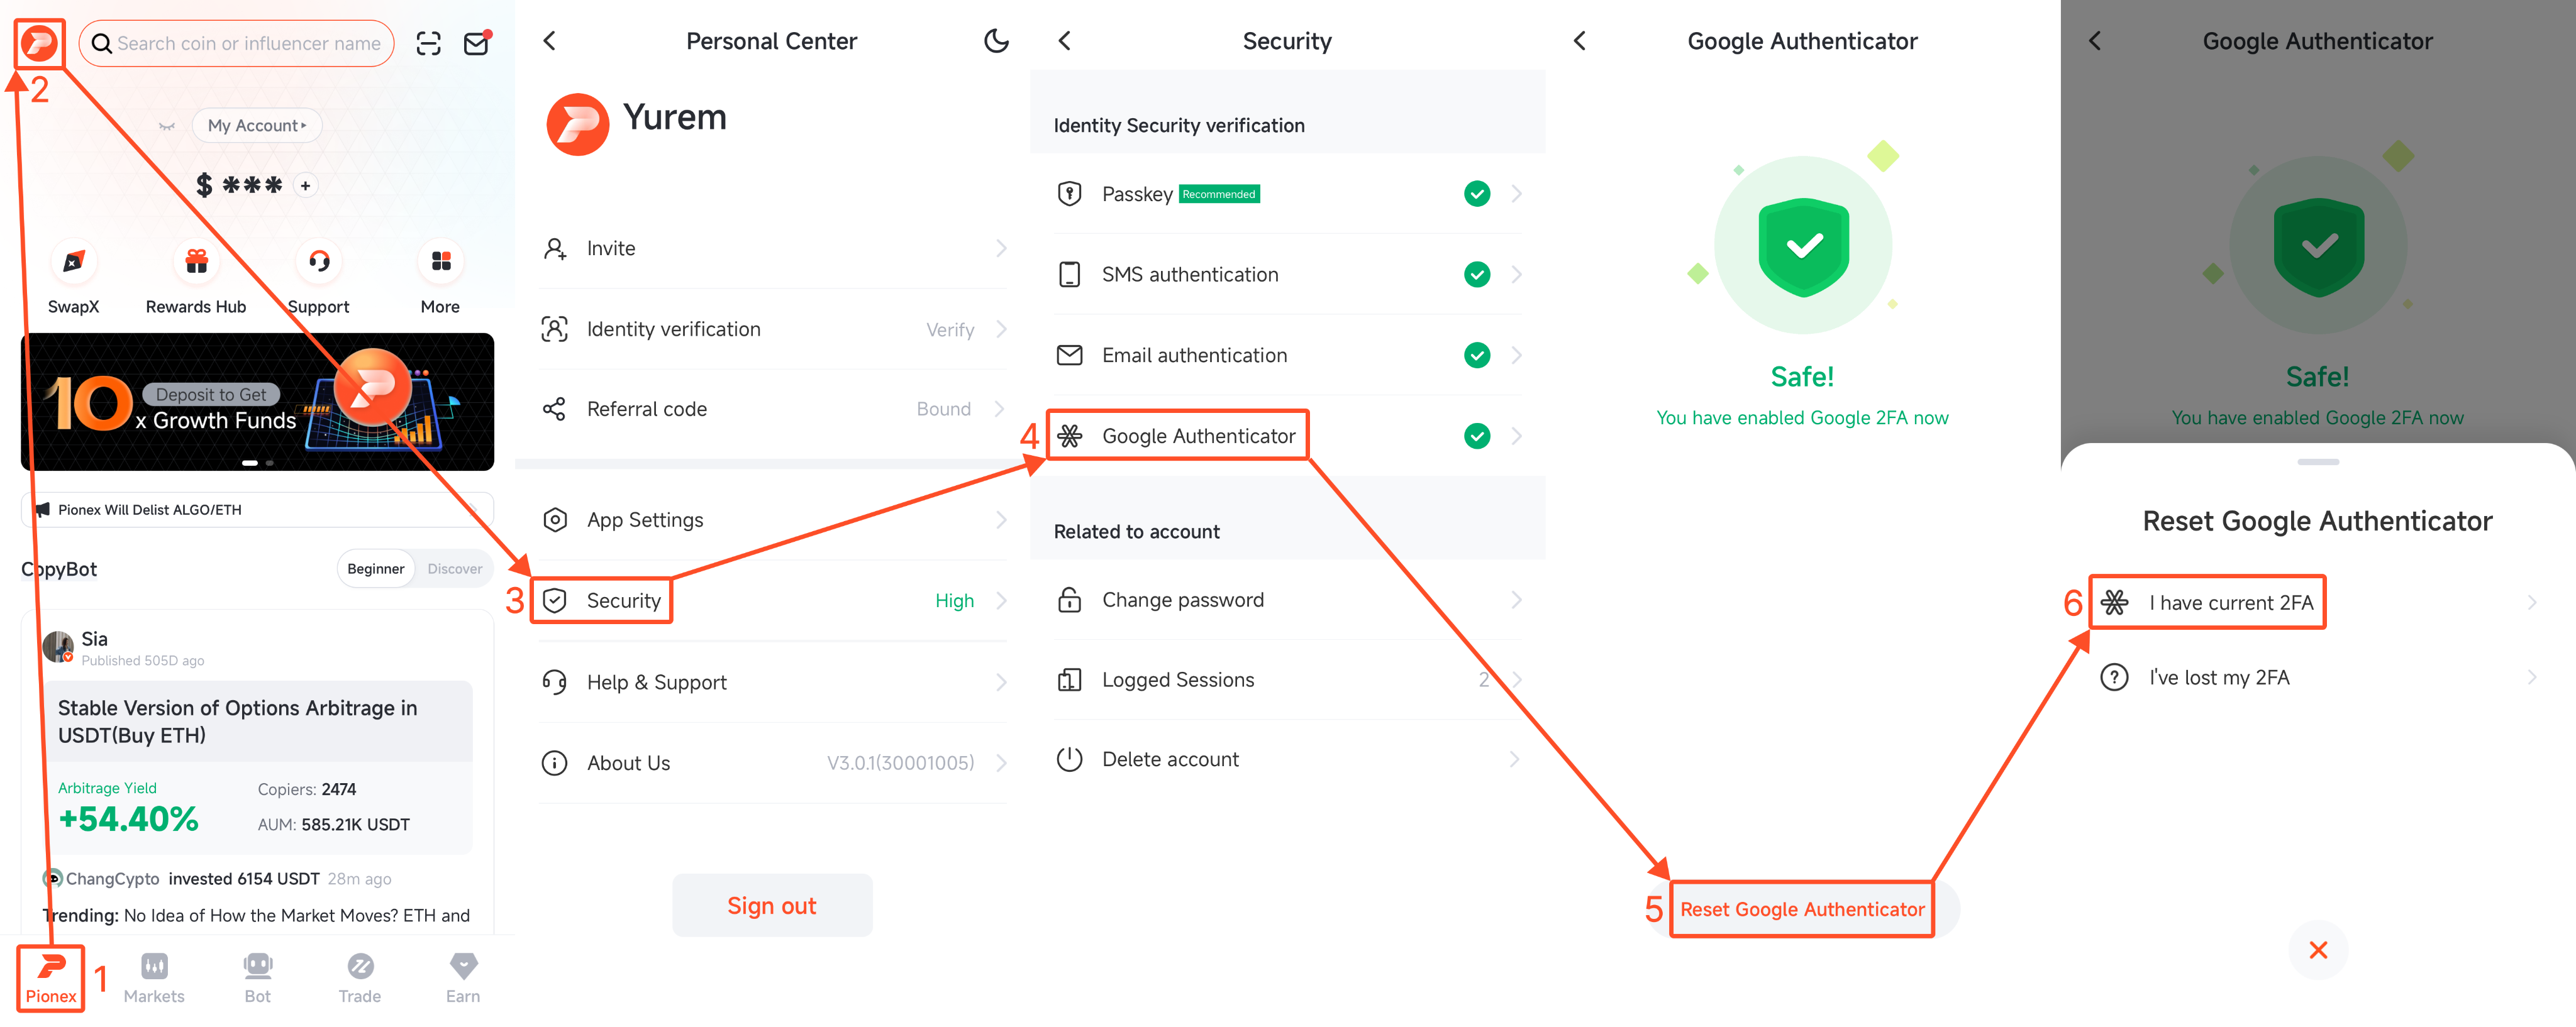The height and width of the screenshot is (1027, 2576).
Task: Open the mail inbox icon
Action: click(x=477, y=43)
